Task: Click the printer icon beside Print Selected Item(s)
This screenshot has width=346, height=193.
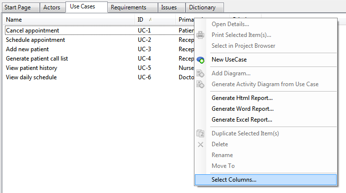Action: [x=200, y=35]
